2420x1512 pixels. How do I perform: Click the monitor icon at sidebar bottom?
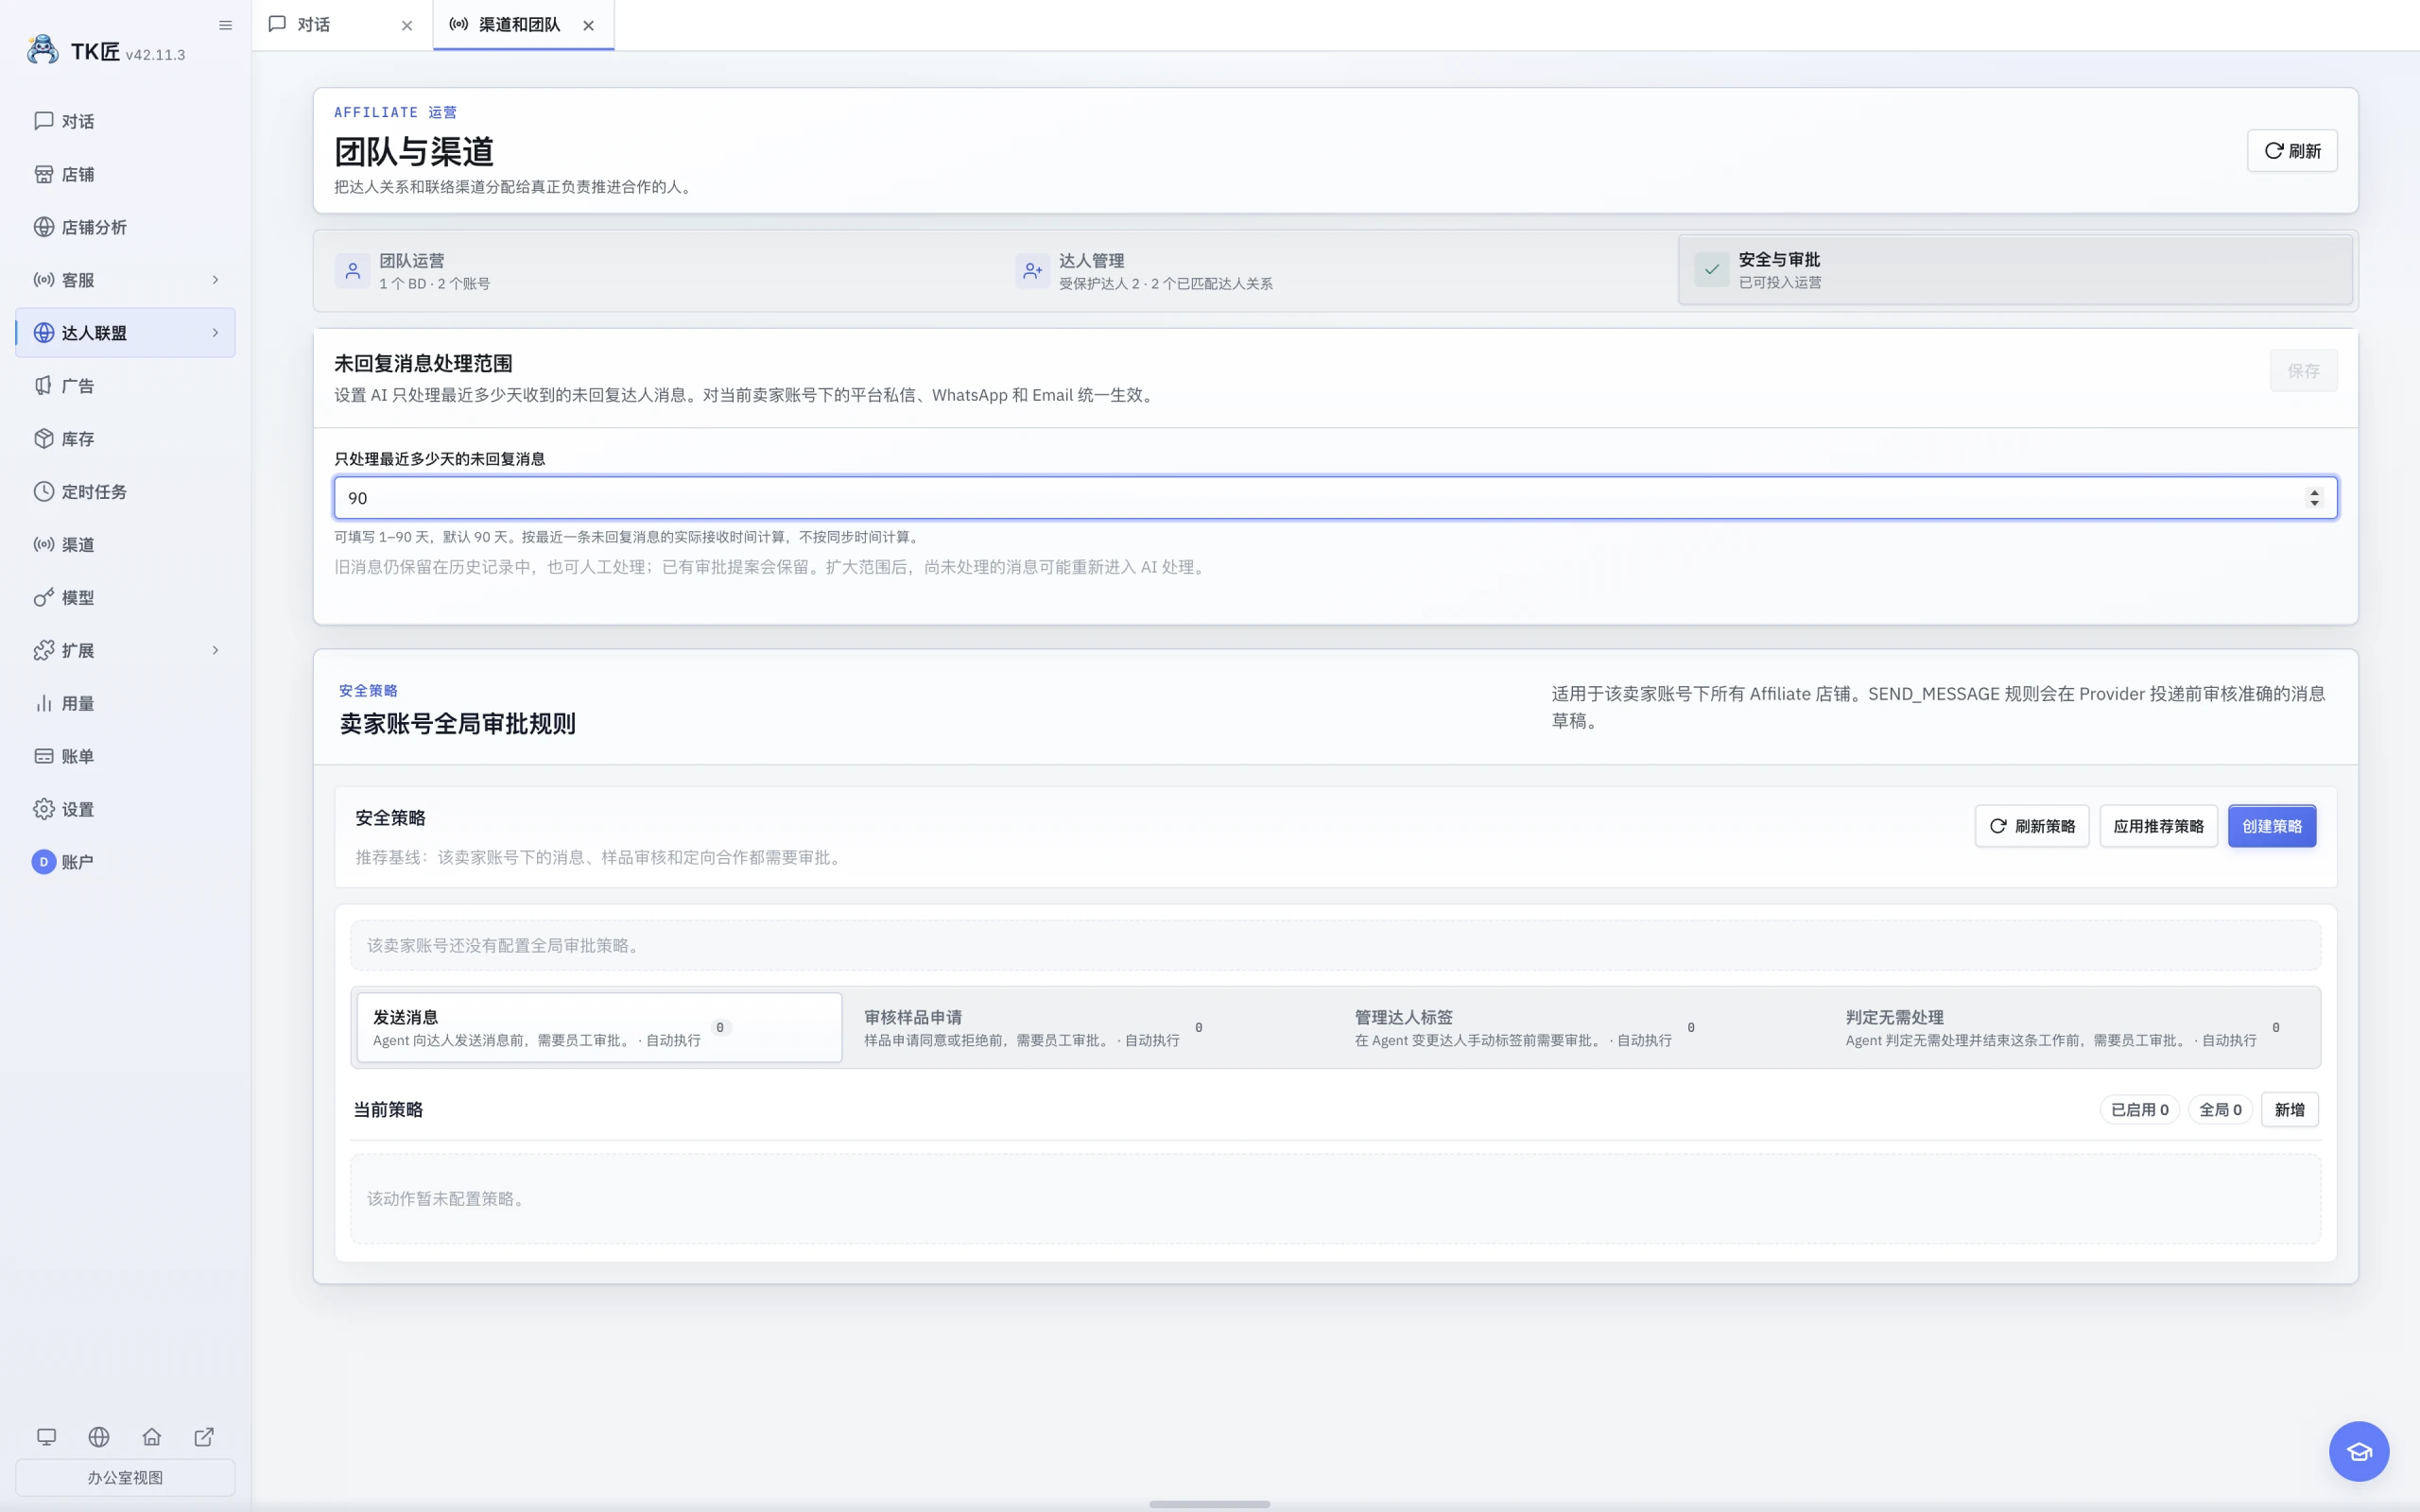coord(47,1437)
